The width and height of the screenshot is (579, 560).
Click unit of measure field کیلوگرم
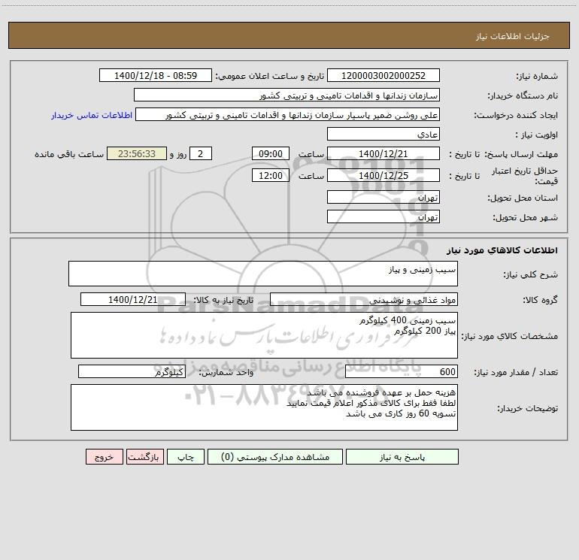[x=132, y=371]
